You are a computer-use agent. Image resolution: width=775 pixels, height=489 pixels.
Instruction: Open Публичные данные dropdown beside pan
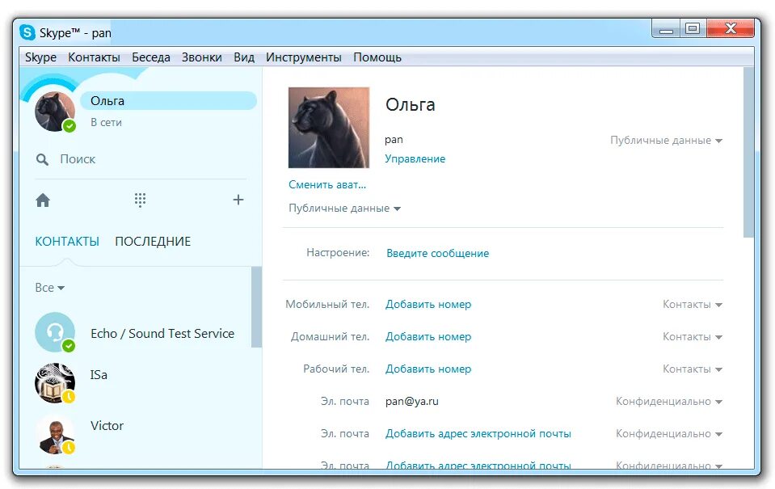coord(666,141)
